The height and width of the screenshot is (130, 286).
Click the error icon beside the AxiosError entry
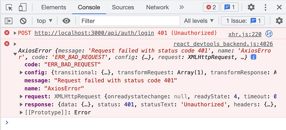(x=7, y=44)
